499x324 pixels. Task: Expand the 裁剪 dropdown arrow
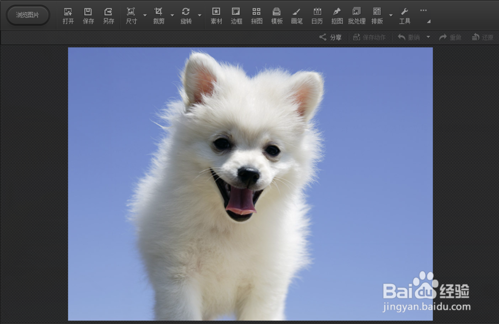pyautogui.click(x=172, y=15)
